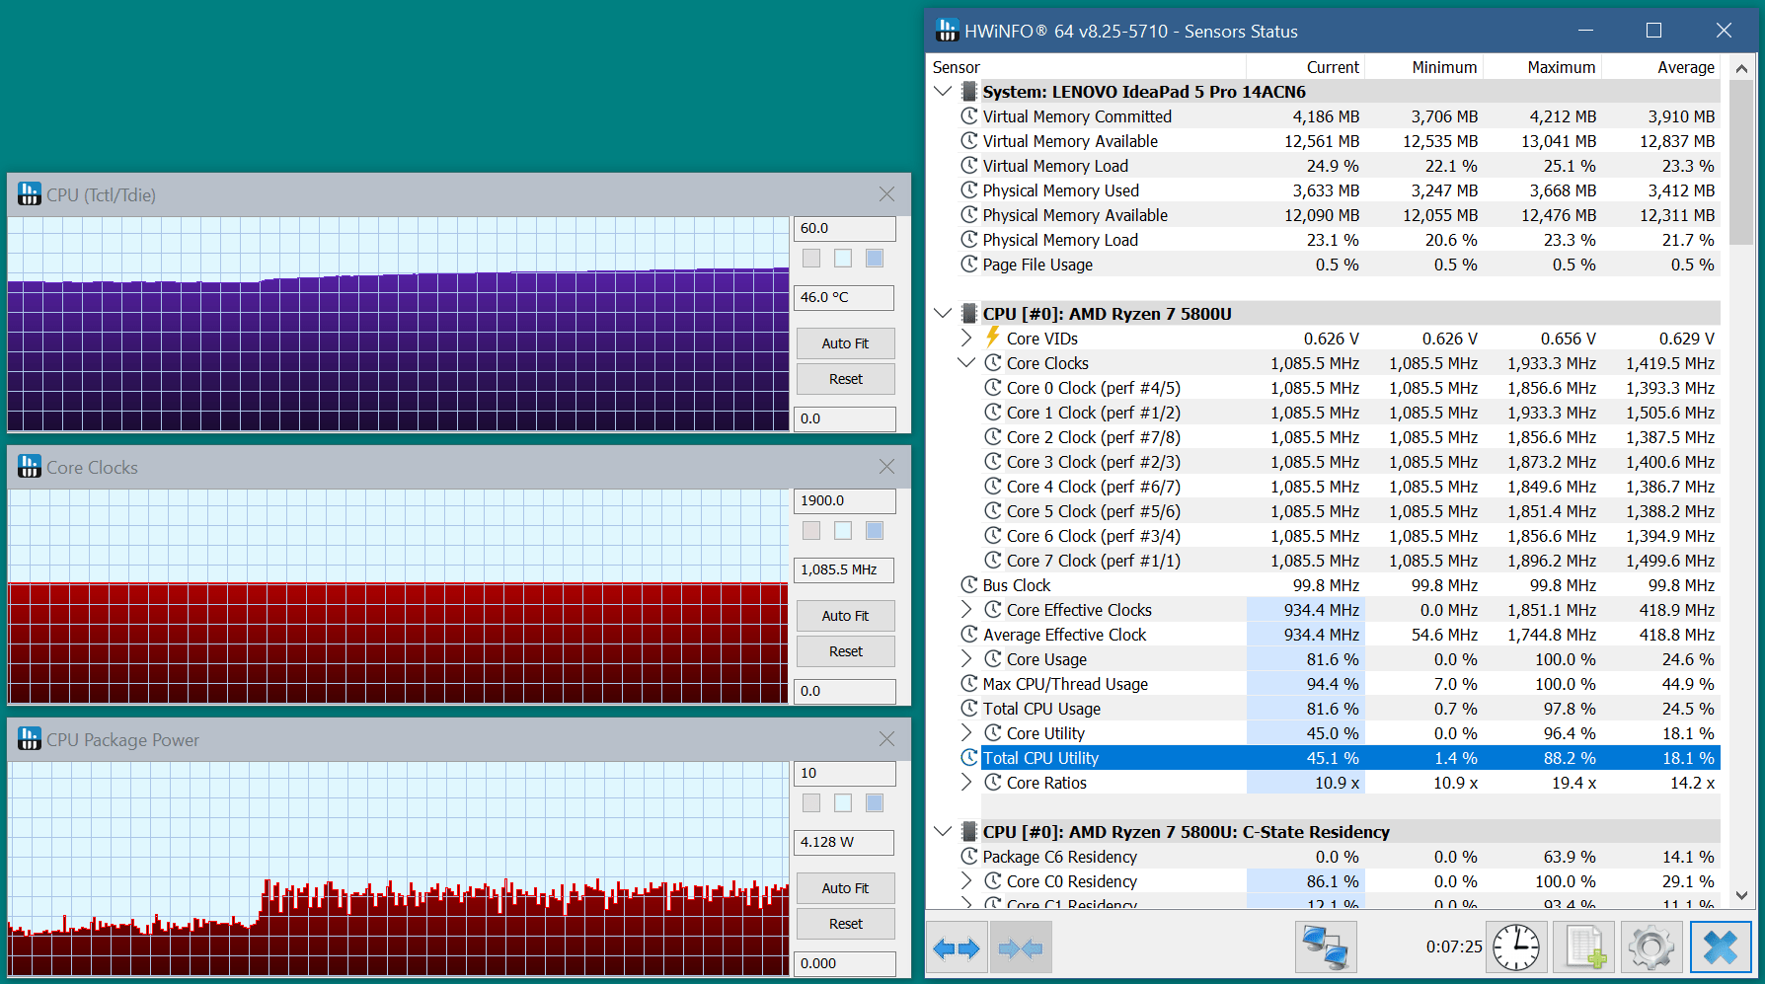
Task: Collapse the CPU [#0] AMD Ryzen 7 5800U group
Action: (x=943, y=314)
